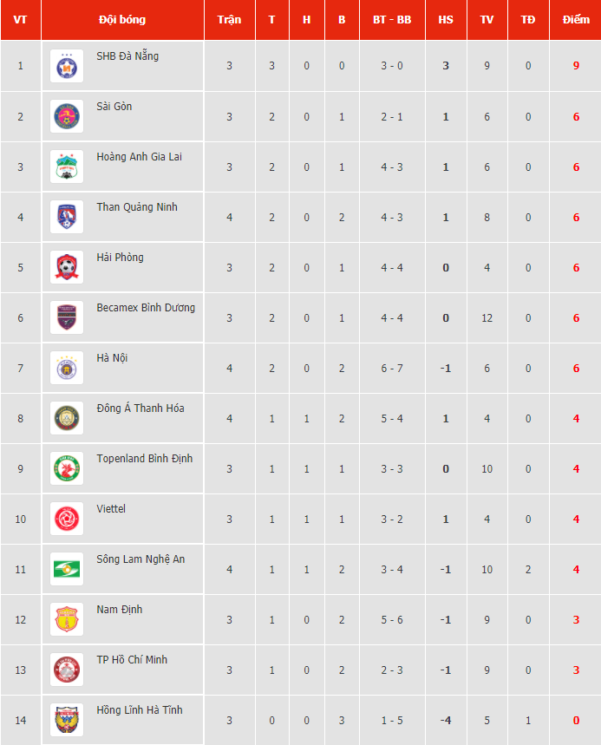Click SHB Đà Nẵng's 9 points value
Image resolution: width=601 pixels, height=745 pixels.
[576, 66]
